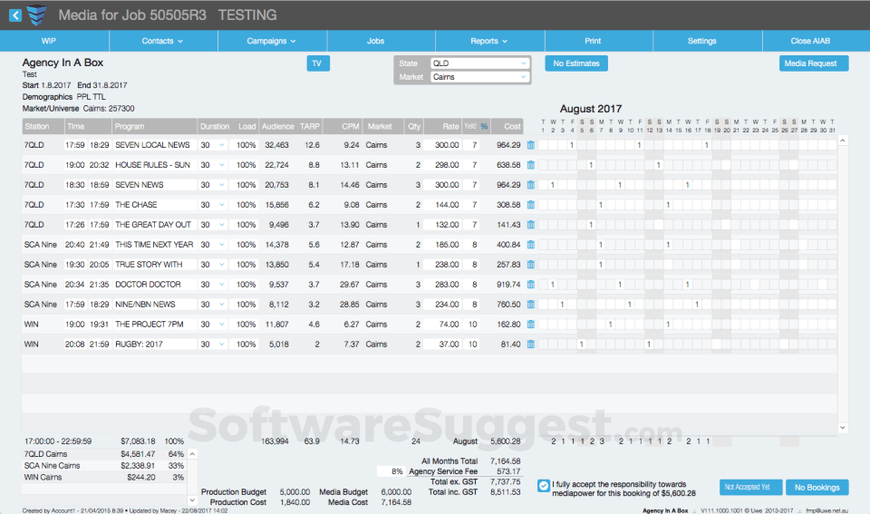
Task: Select the SCA Nine Cairns summary row
Action: tap(103, 466)
